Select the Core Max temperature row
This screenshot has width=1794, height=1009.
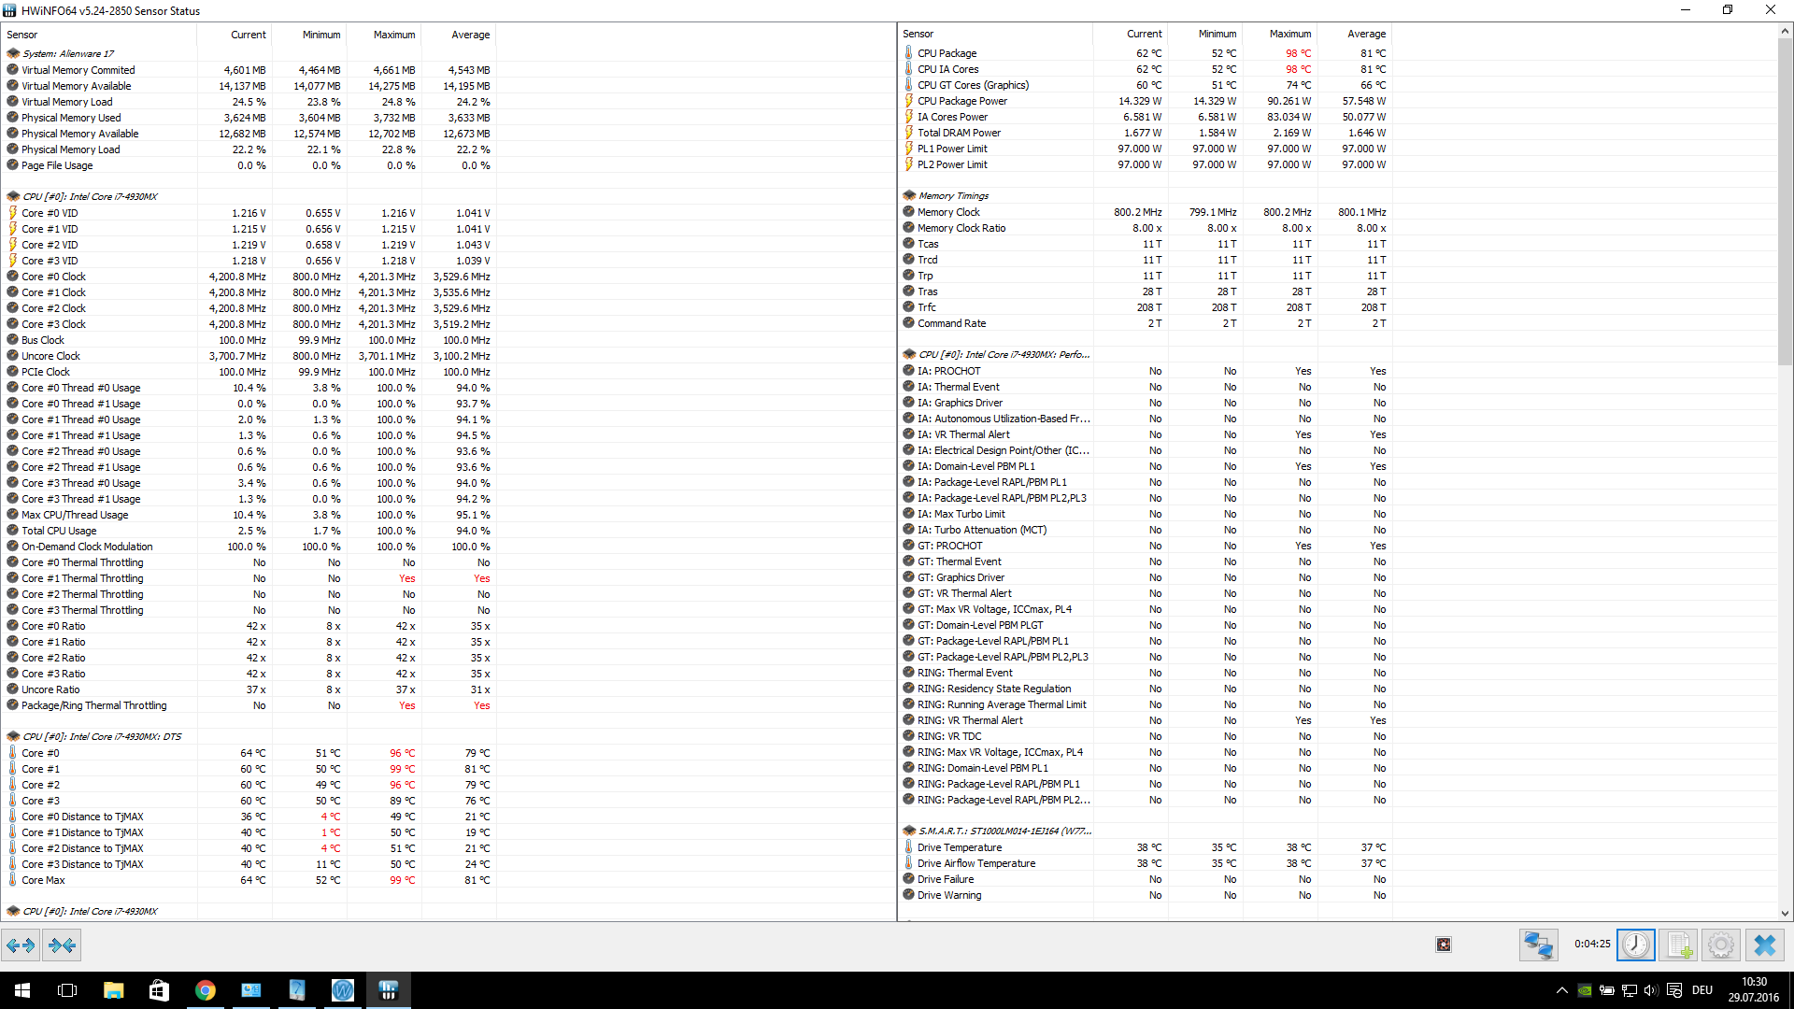(x=248, y=880)
